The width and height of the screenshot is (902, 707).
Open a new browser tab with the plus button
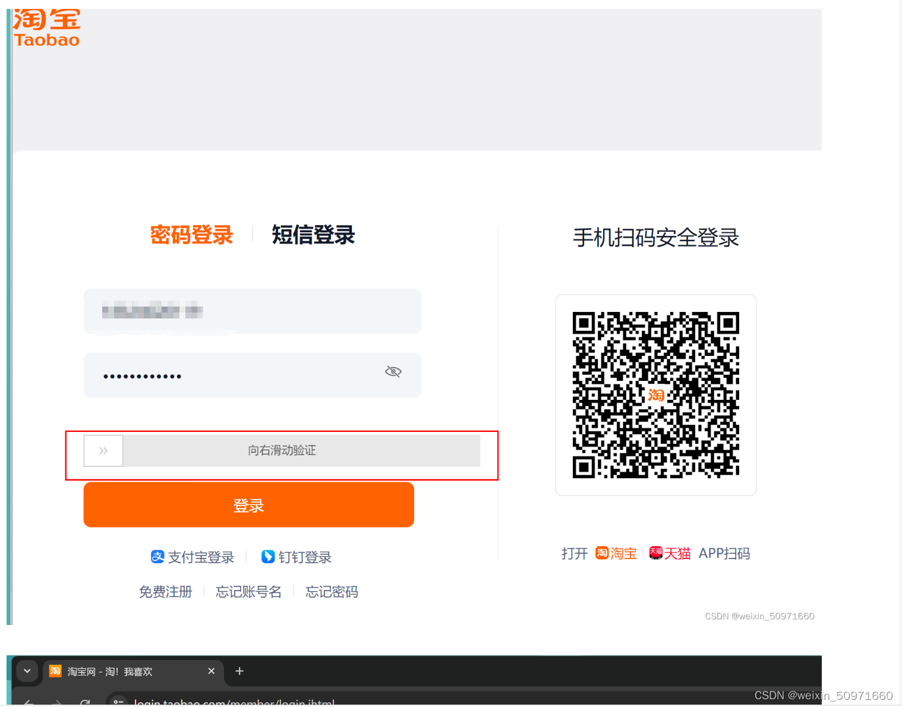click(239, 671)
